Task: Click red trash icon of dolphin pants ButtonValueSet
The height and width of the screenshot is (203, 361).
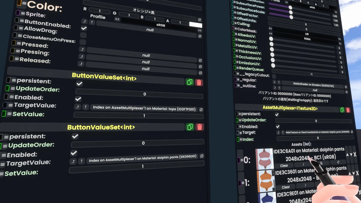Action: 199,127
